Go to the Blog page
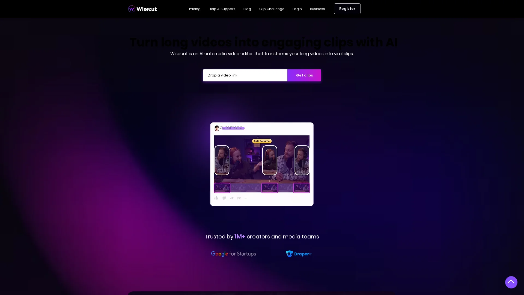 (x=247, y=9)
